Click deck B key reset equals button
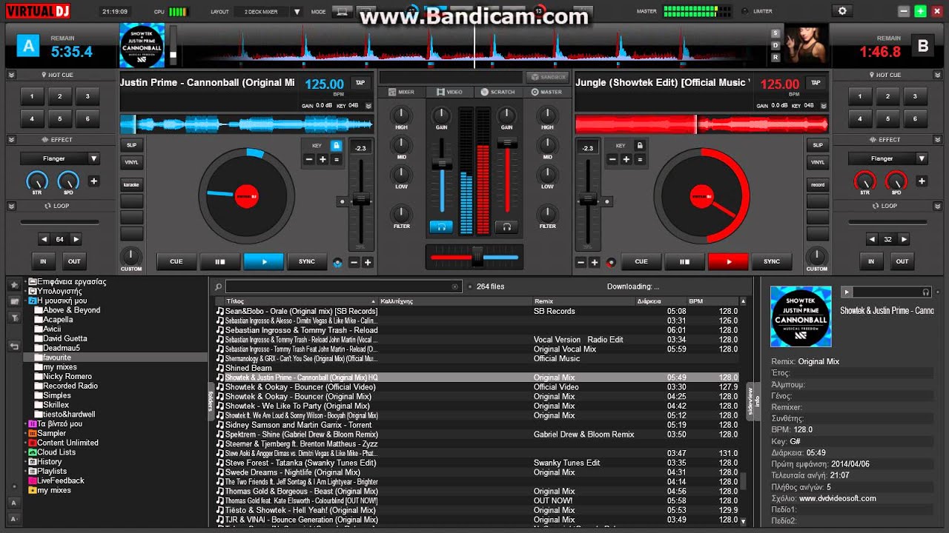The height and width of the screenshot is (533, 949). click(x=638, y=159)
